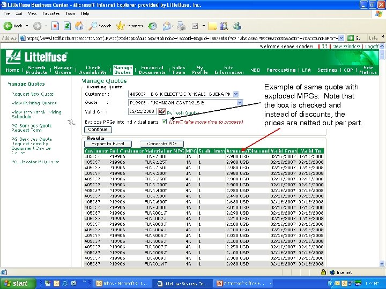Switch to Inbox Microsoft Outlook taskbar button

[x=123, y=283]
